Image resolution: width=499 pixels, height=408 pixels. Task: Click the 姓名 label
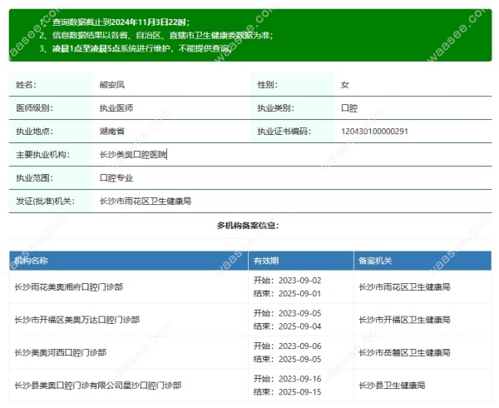[26, 85]
